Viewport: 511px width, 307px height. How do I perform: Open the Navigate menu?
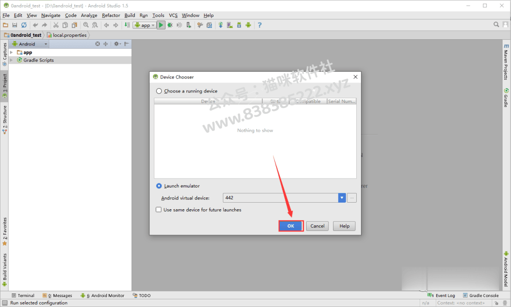click(x=51, y=15)
